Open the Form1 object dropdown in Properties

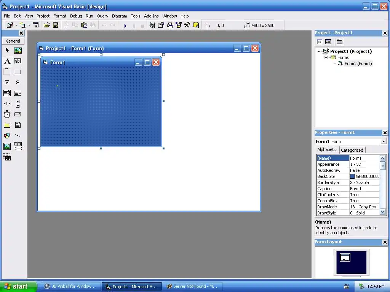pyautogui.click(x=384, y=141)
